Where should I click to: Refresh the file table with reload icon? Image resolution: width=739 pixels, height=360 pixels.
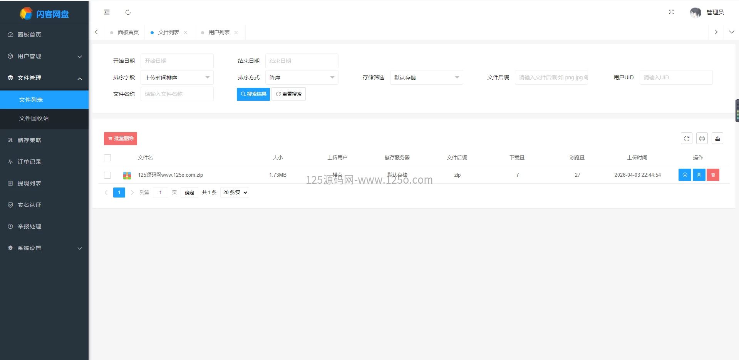(x=686, y=139)
